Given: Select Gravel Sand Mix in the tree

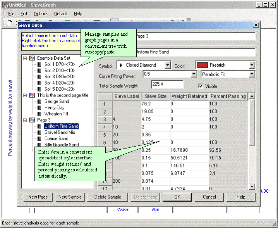Looking at the screenshot, I should tap(60, 133).
